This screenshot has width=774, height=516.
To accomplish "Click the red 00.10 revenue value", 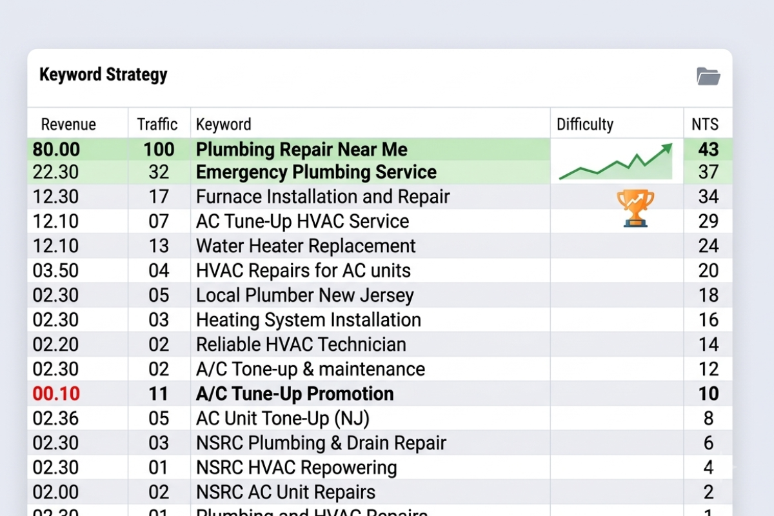I will point(55,393).
